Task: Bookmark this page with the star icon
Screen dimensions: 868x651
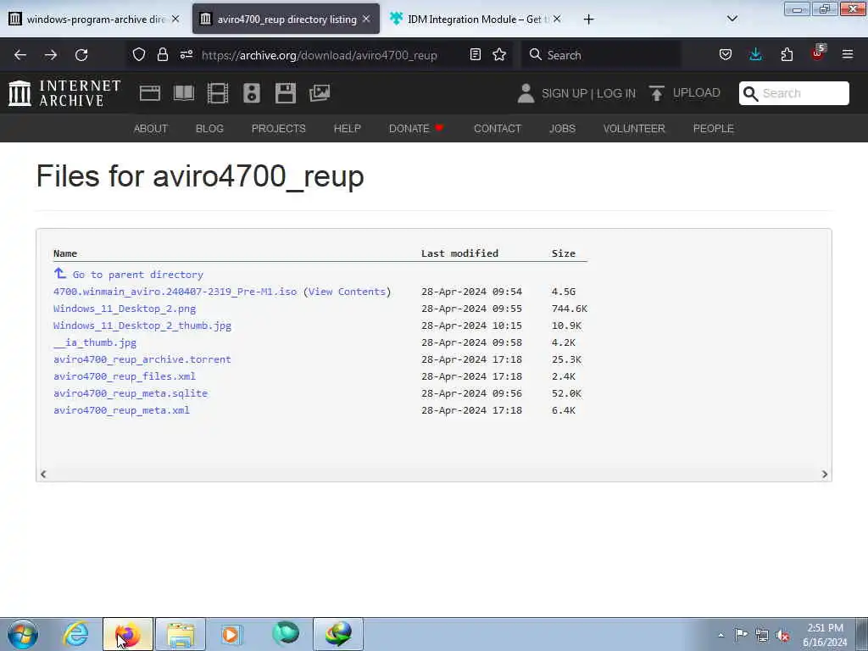Action: pyautogui.click(x=499, y=55)
